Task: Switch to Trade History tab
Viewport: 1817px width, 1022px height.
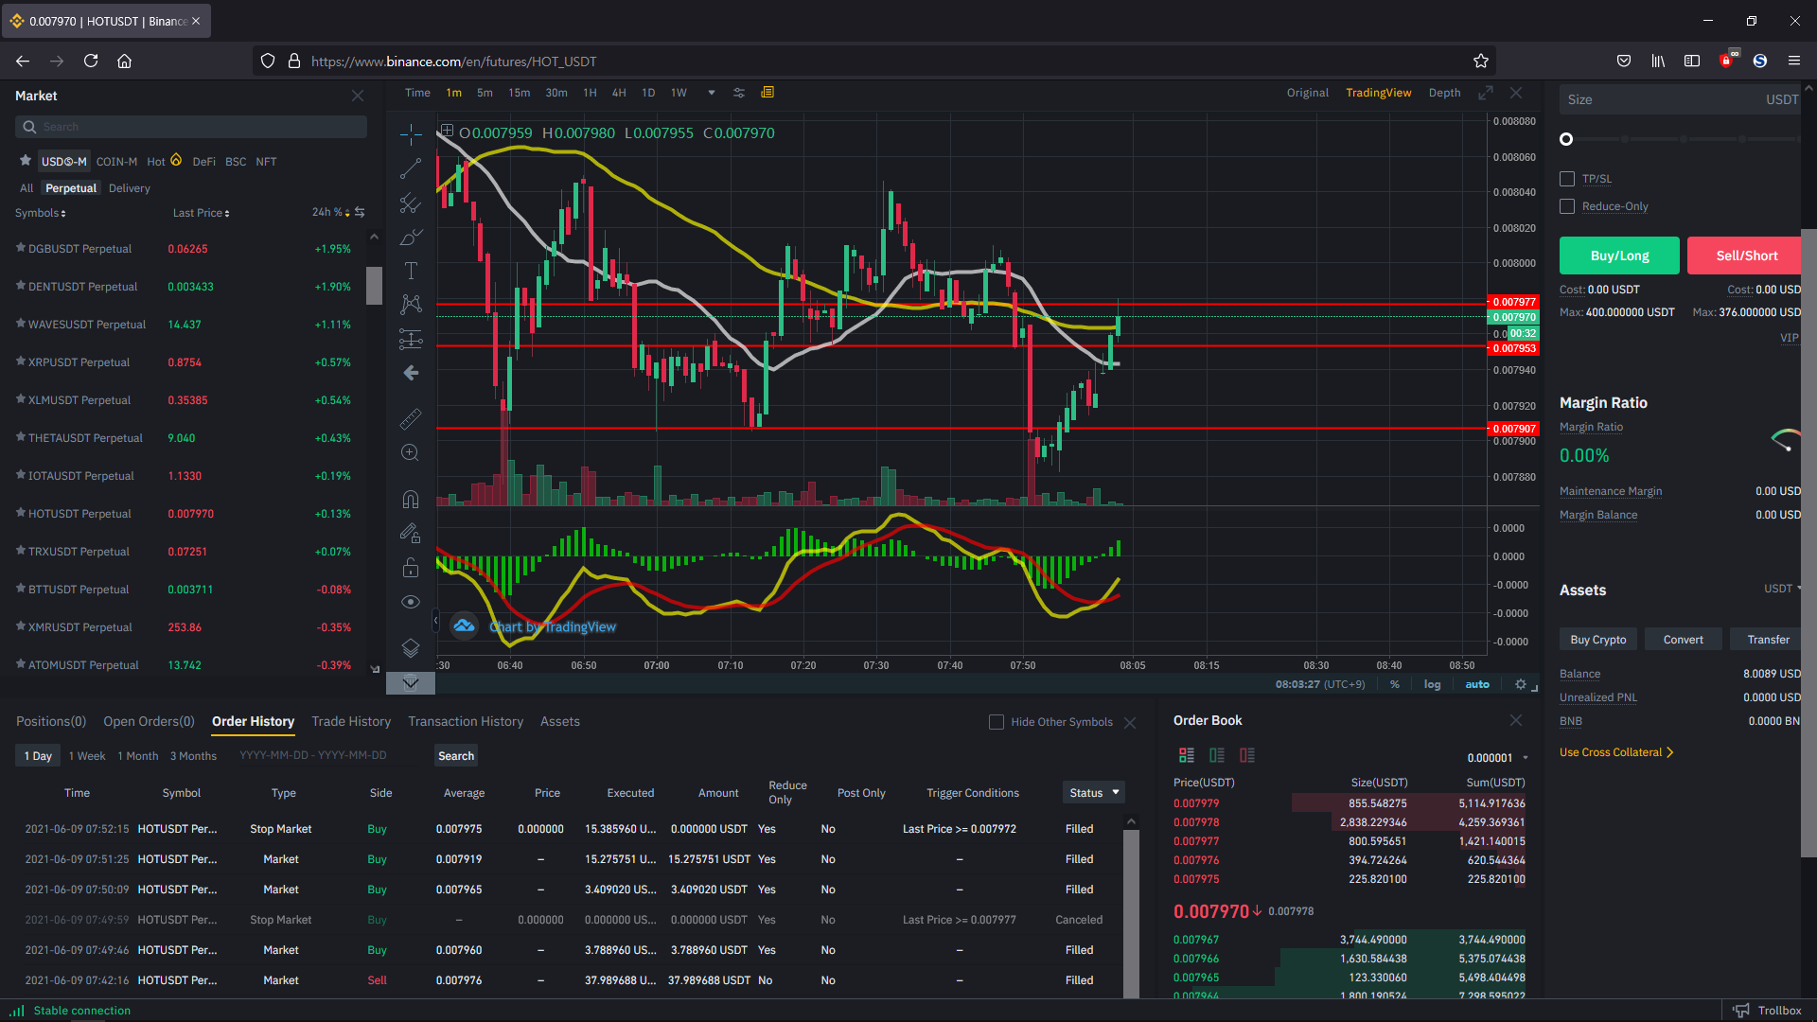Action: [x=351, y=721]
